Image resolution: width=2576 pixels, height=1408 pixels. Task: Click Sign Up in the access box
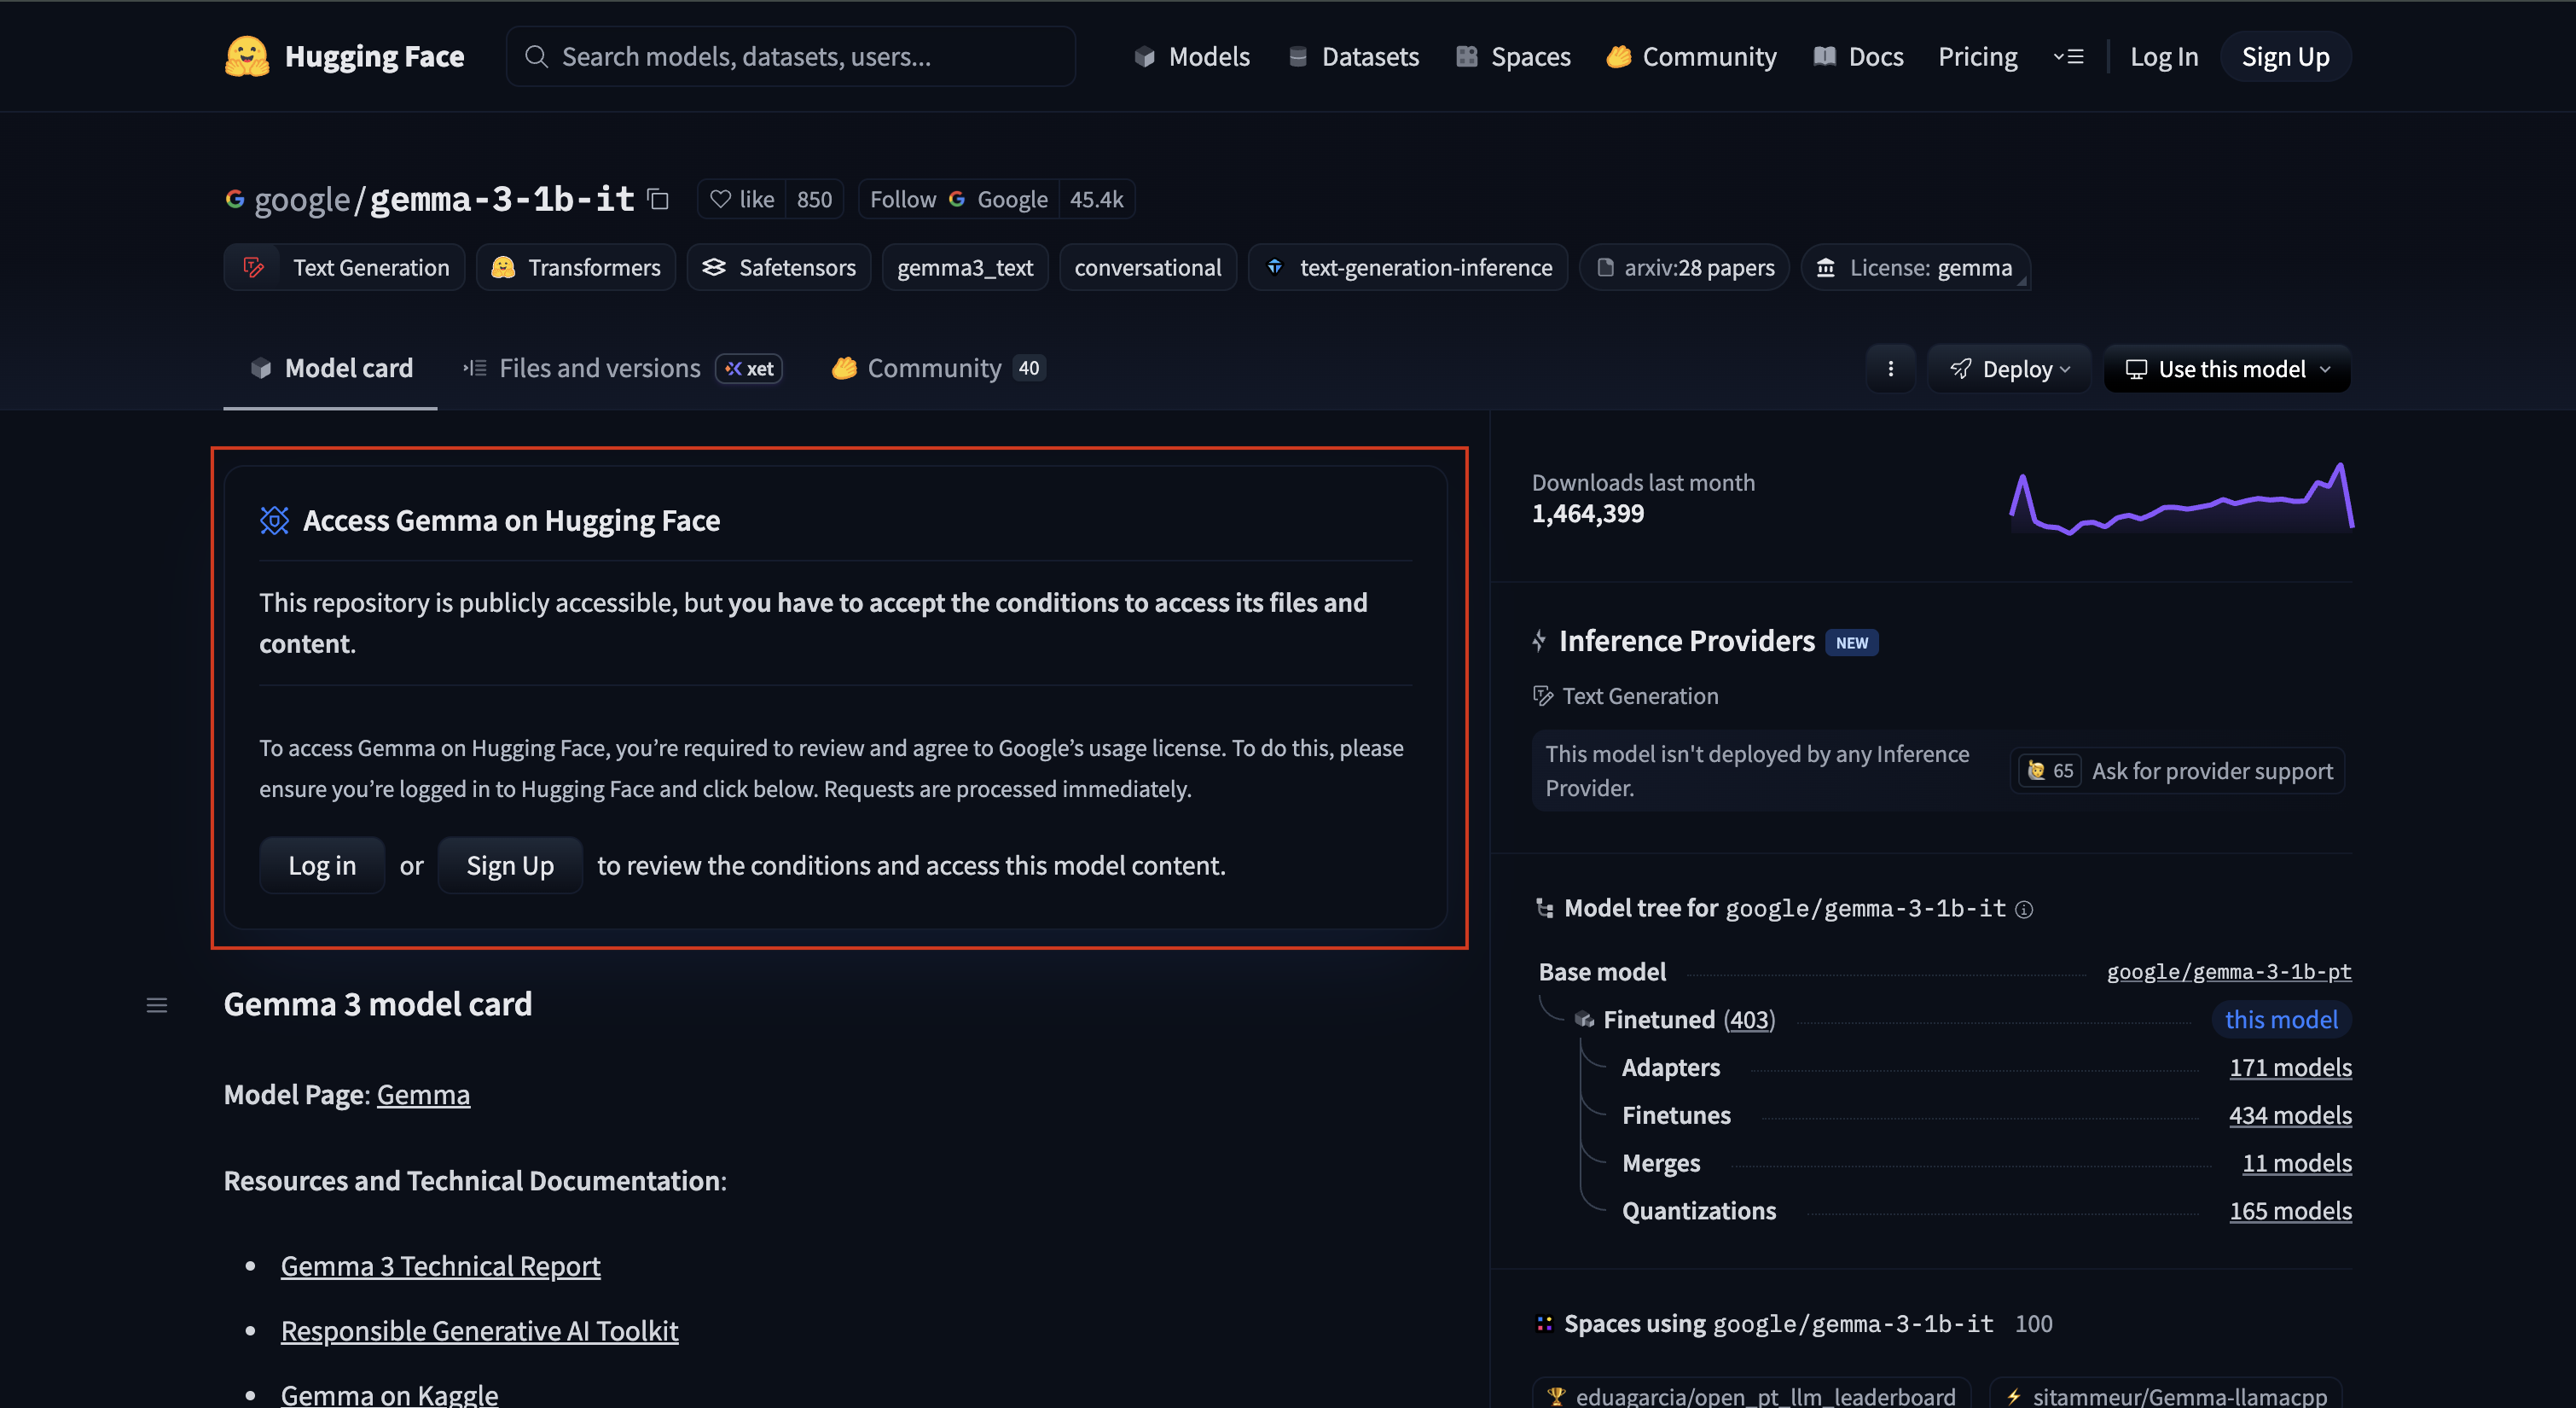(510, 864)
